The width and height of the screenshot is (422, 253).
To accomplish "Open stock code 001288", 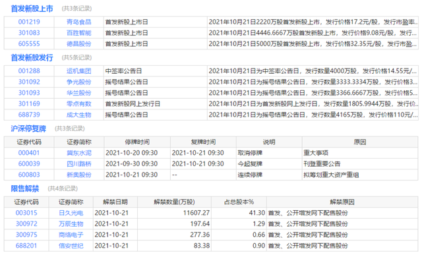I will coord(29,71).
